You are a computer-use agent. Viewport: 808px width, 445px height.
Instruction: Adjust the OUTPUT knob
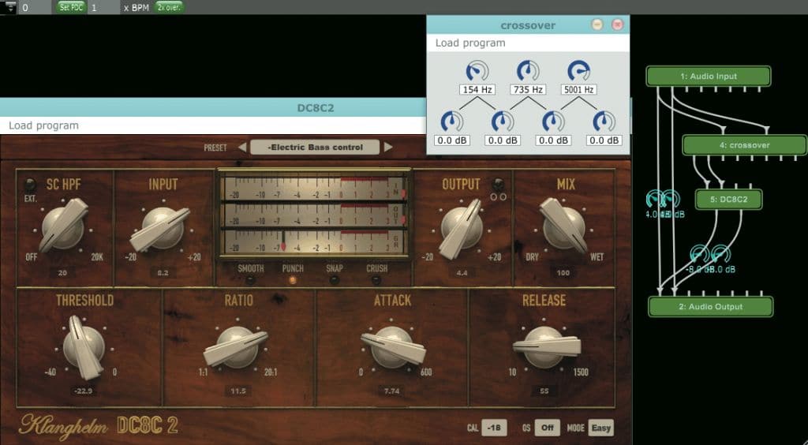click(x=461, y=228)
